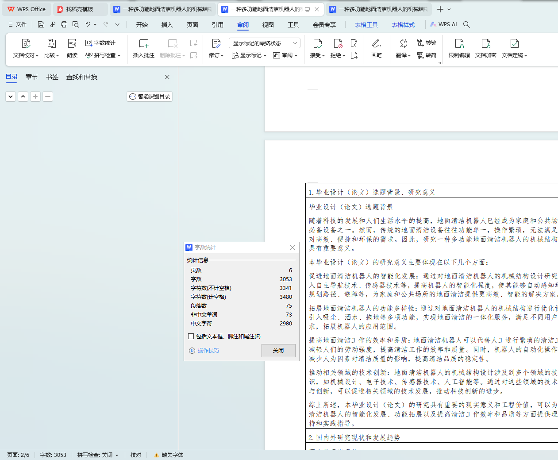Click 关闭 button in word count dialog
Screen dimensions: 558x460
(278, 351)
